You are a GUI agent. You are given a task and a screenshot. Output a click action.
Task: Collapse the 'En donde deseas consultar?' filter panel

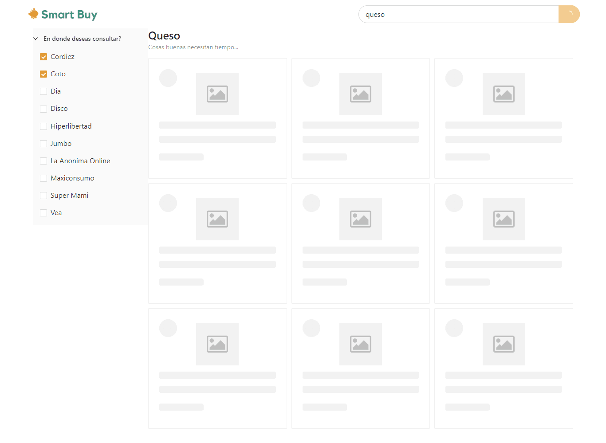(35, 39)
